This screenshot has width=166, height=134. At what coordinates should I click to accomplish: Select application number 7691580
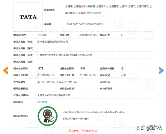[x=42, y=35]
